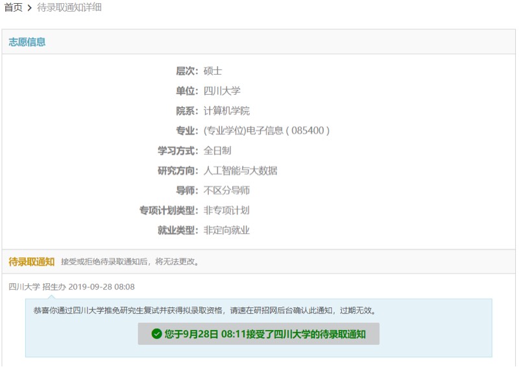Click the 研究方向 label
This screenshot has width=519, height=367.
178,170
